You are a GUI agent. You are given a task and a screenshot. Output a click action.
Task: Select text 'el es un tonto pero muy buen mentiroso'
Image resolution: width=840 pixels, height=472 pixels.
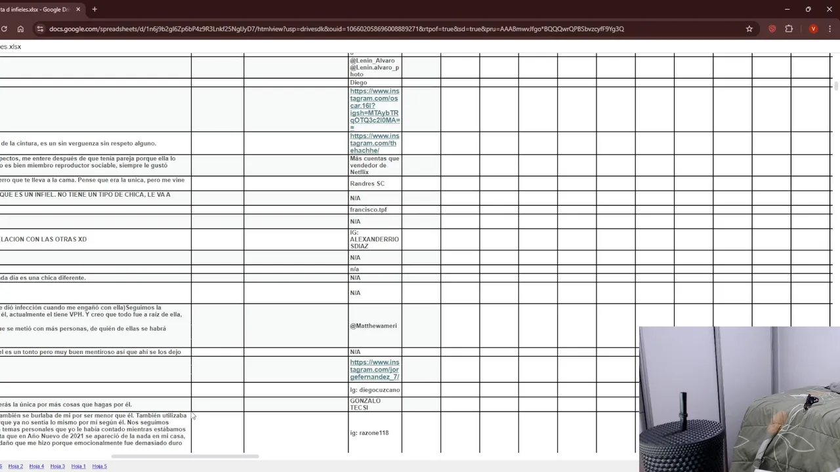(x=63, y=352)
